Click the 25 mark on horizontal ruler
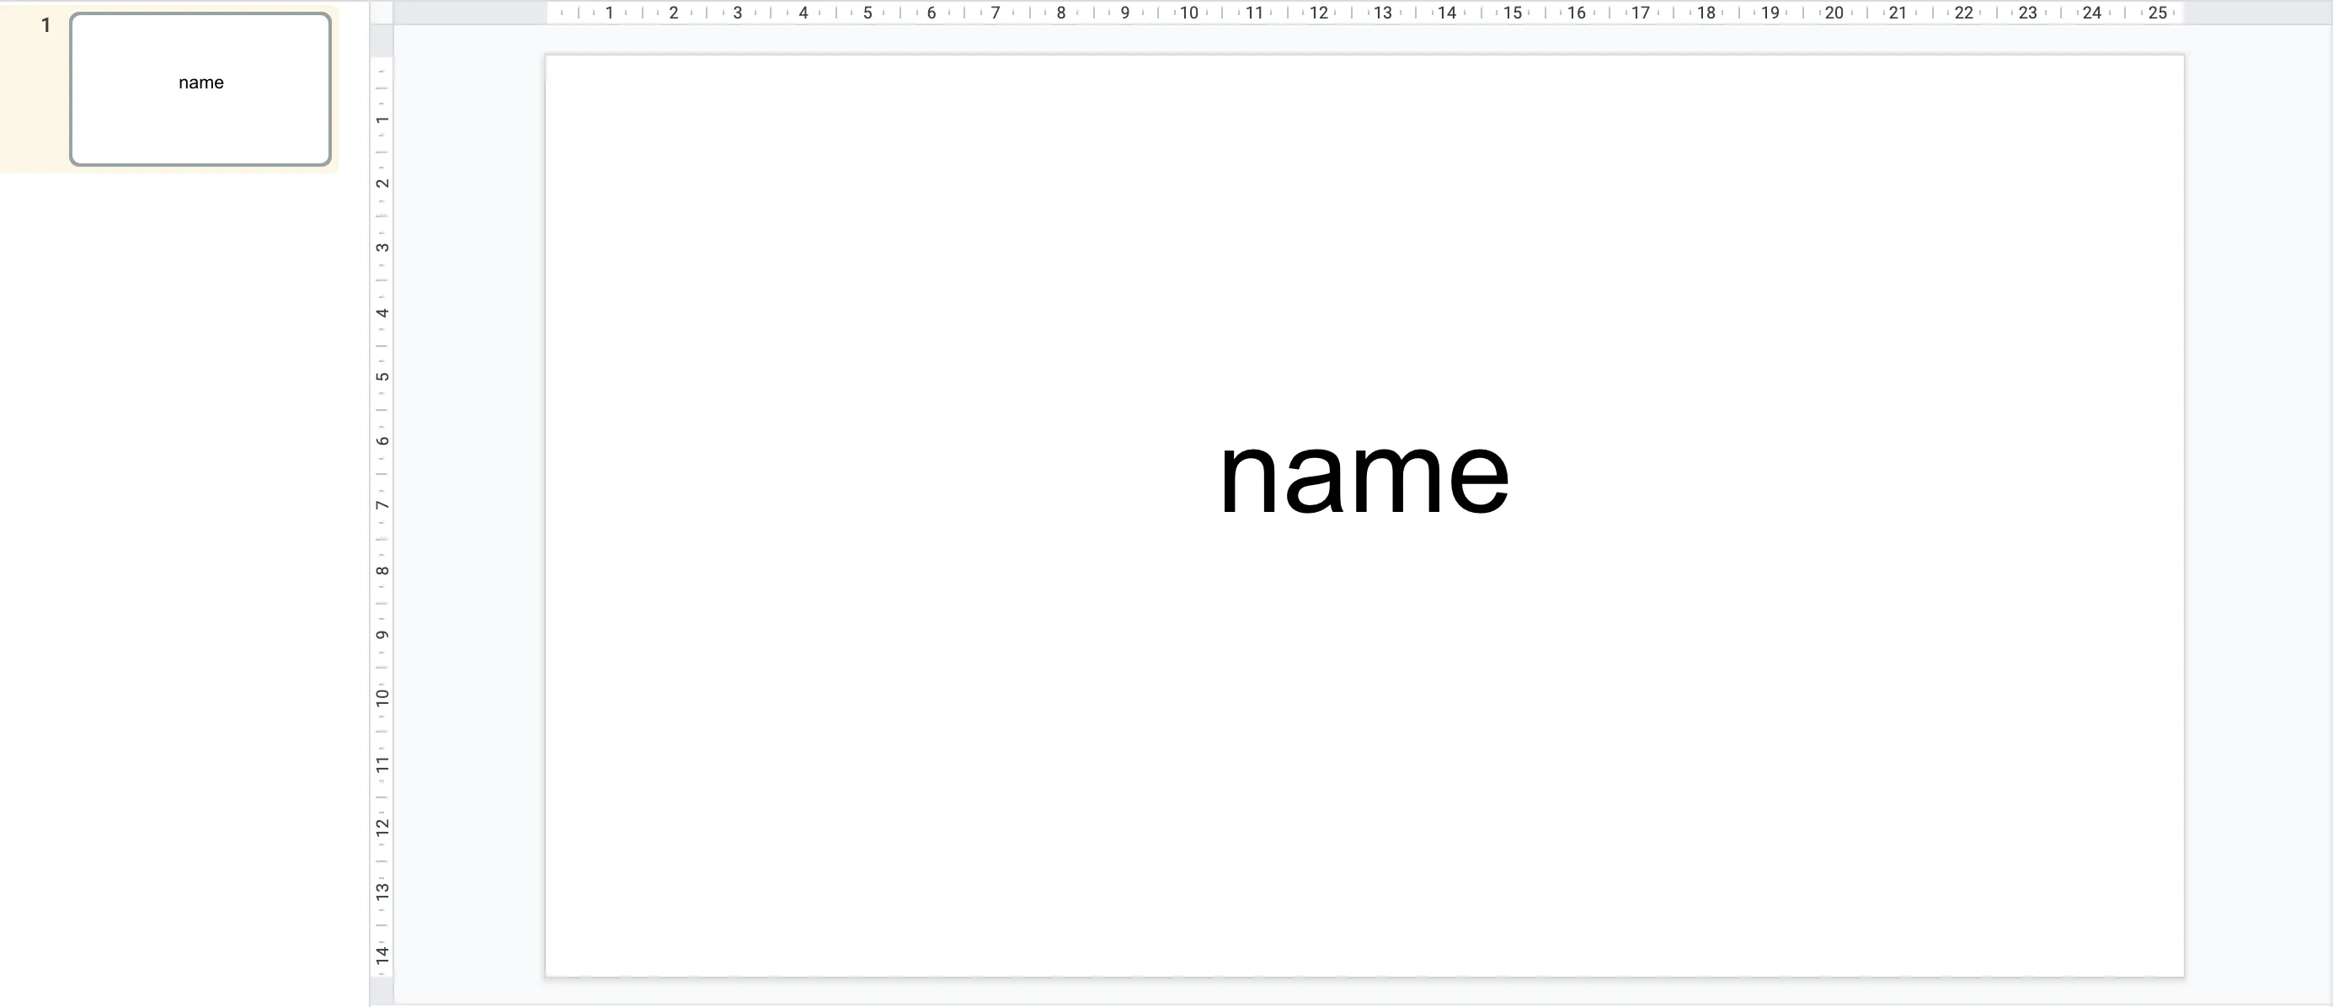This screenshot has width=2333, height=1007. tap(2157, 13)
